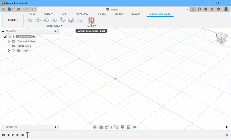
Task: Select the Pan hand tool
Action: pos(106,127)
